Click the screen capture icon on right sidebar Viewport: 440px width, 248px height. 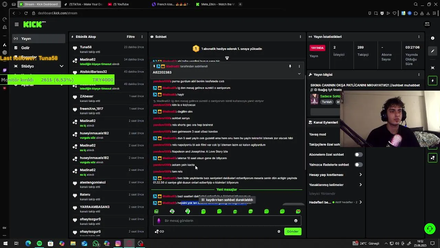(433, 68)
